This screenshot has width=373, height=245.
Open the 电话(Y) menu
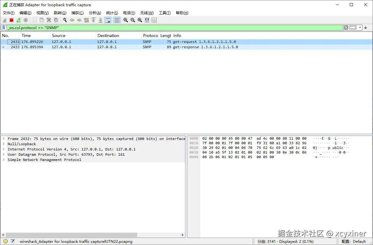click(x=129, y=13)
